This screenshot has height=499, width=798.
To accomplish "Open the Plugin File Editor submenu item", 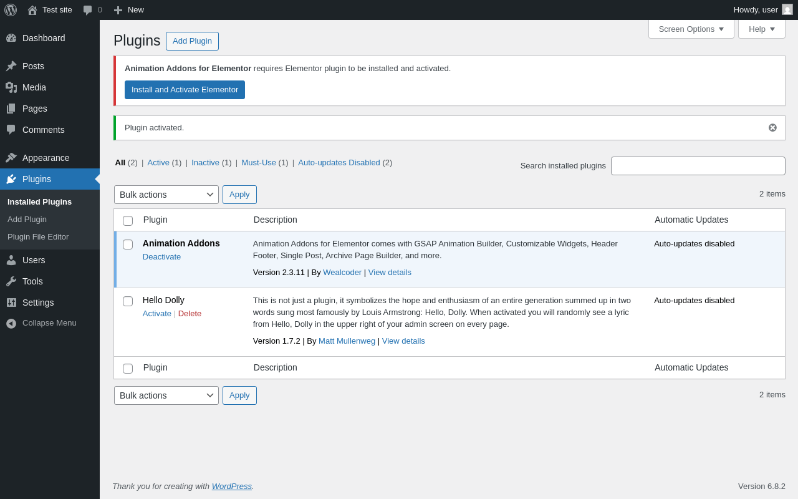I will click(x=38, y=237).
